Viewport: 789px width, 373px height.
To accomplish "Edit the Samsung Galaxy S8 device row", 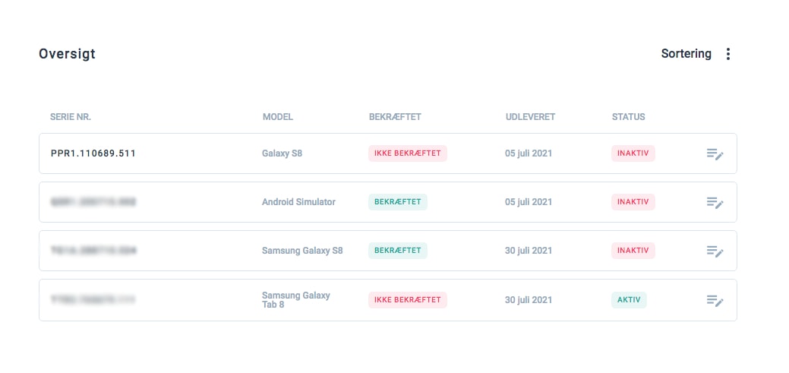I will click(x=715, y=251).
